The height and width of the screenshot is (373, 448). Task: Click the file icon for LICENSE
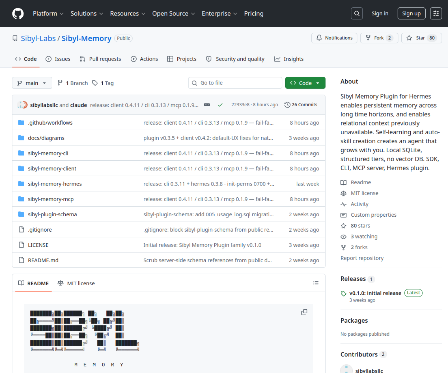tap(21, 245)
